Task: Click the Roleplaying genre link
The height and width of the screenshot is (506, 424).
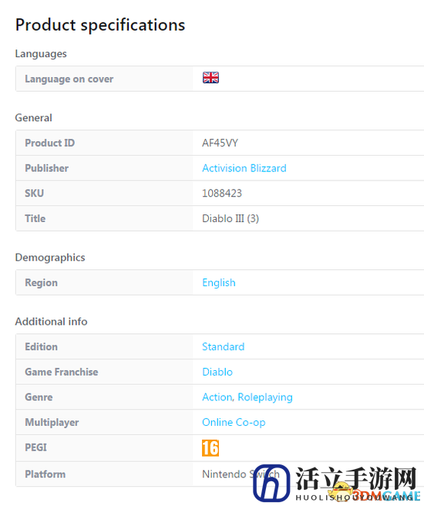Action: (x=265, y=397)
